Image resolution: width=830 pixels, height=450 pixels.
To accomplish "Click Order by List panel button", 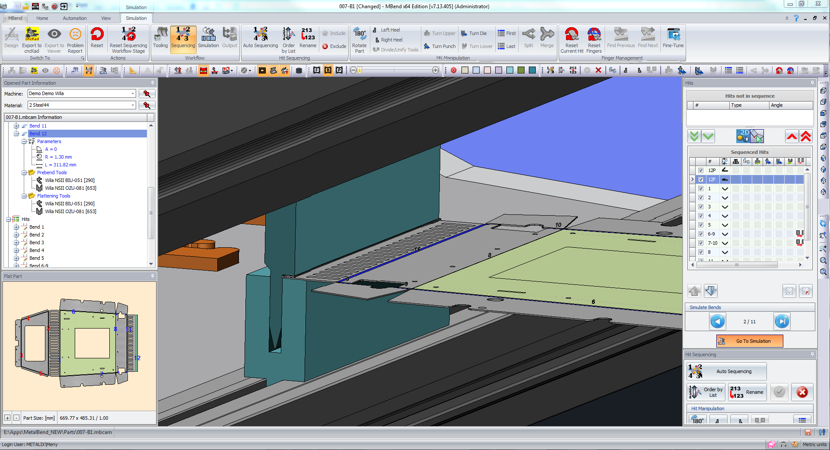I will click(706, 392).
